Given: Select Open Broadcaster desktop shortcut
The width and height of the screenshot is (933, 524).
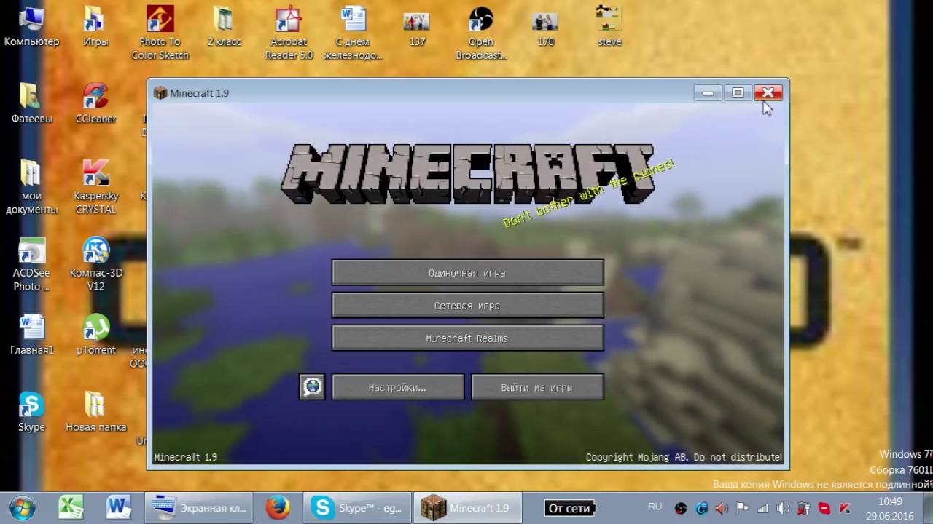Looking at the screenshot, I should [481, 33].
